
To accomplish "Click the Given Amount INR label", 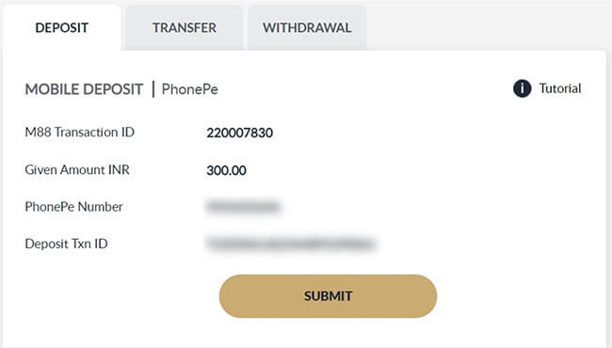I will pos(77,169).
